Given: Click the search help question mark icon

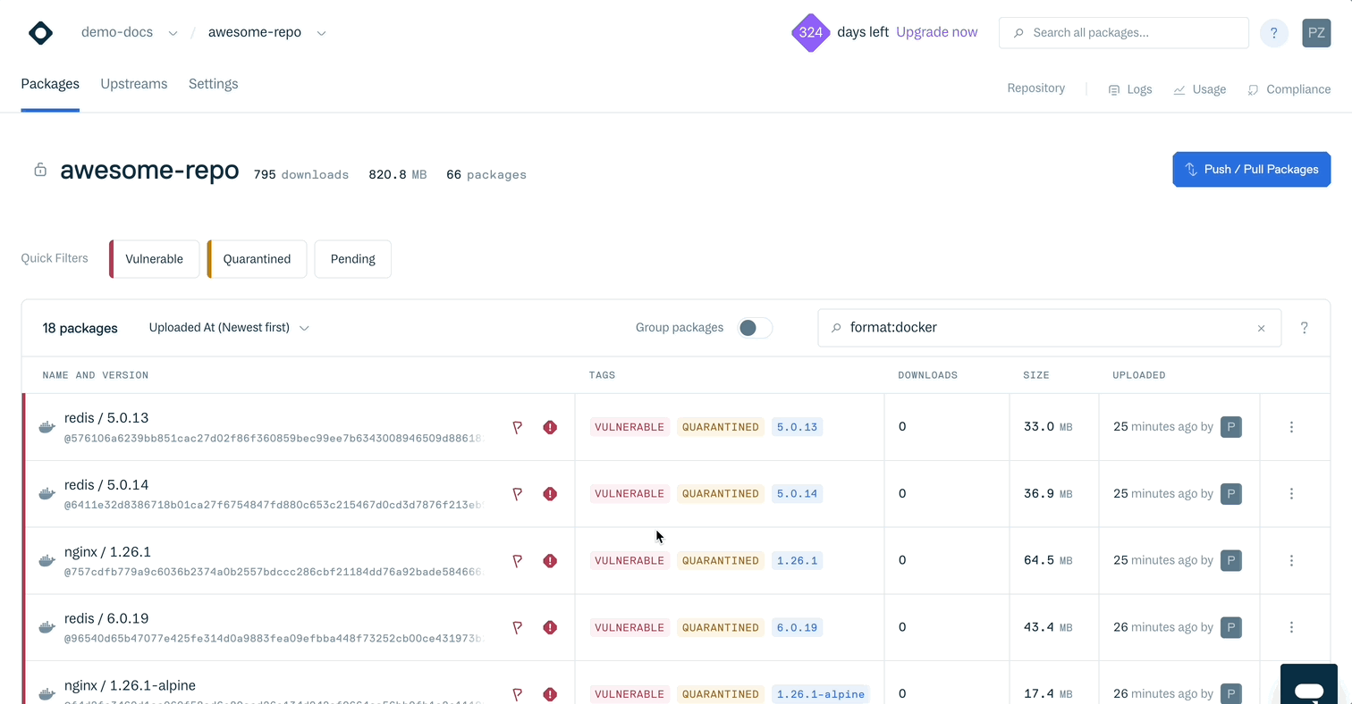Looking at the screenshot, I should coord(1304,328).
